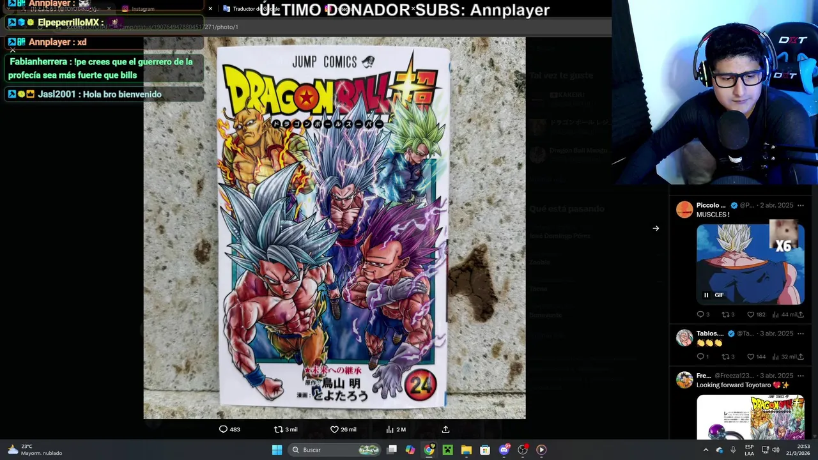Open Minecraft from the taskbar
The width and height of the screenshot is (818, 460).
[x=447, y=450]
